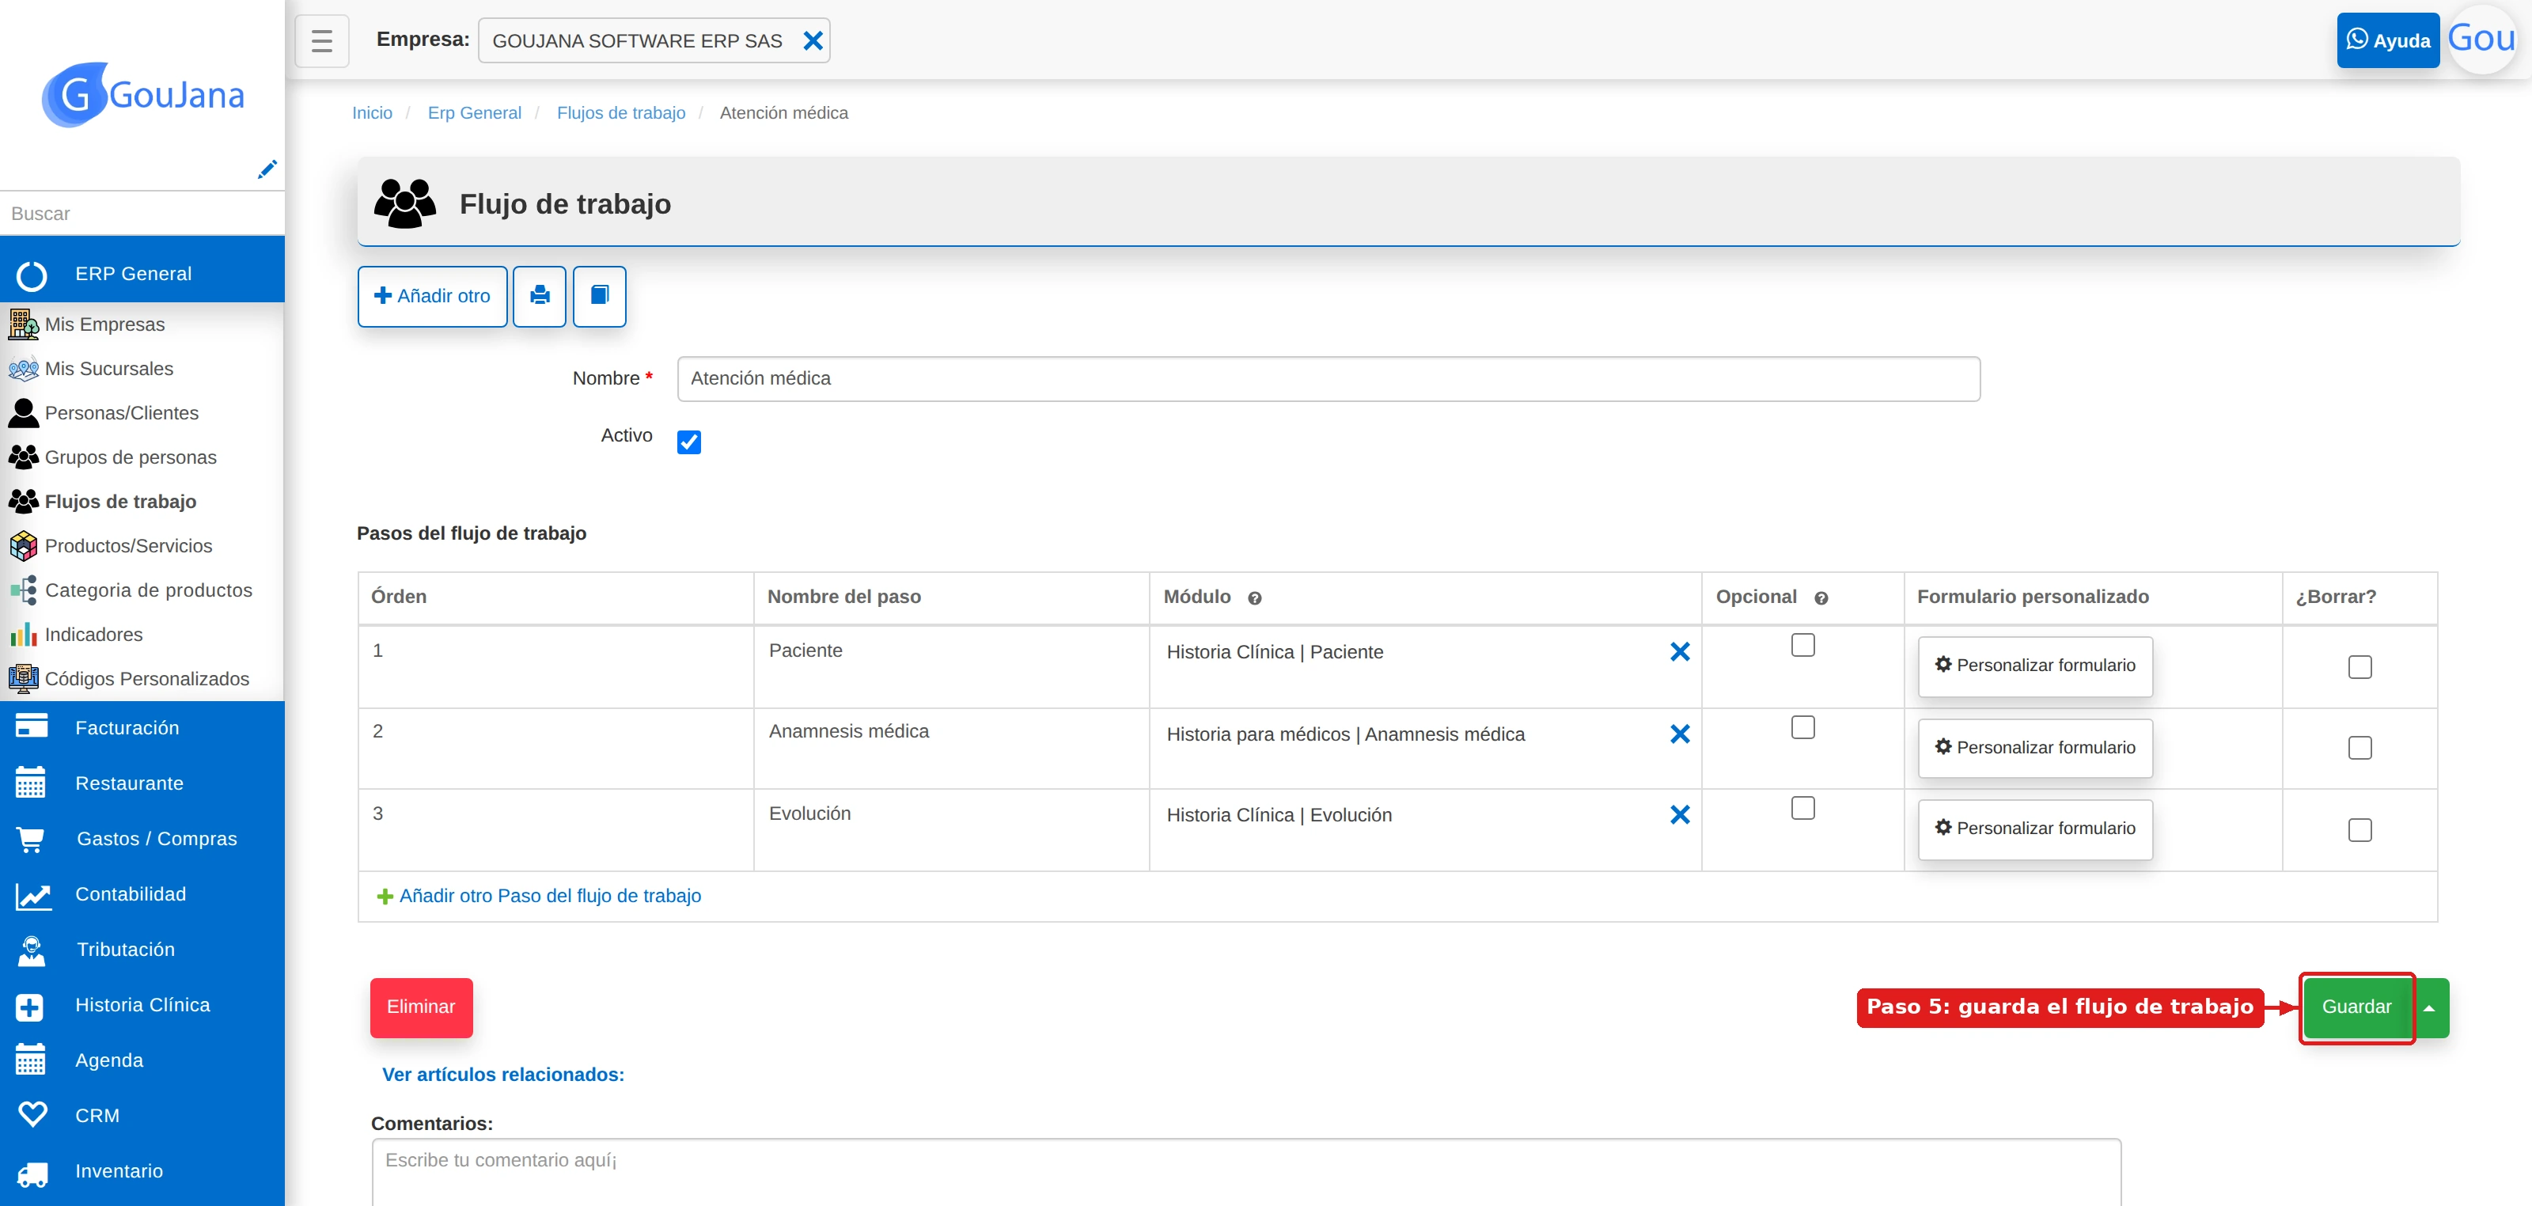
Task: Click the GouJana logo in sidebar
Action: coord(143,94)
